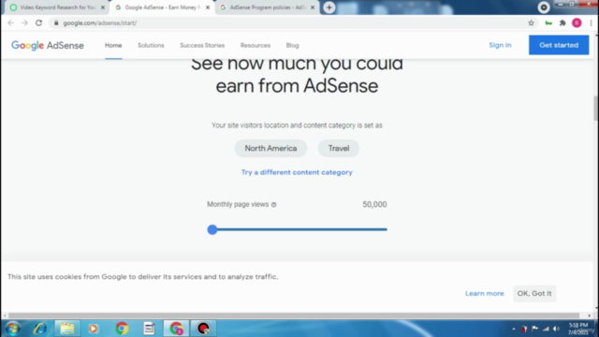Close the AdSense Program policies tab

313,7
